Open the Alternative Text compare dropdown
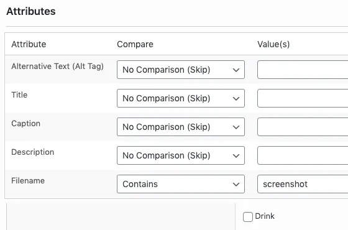 click(x=181, y=70)
